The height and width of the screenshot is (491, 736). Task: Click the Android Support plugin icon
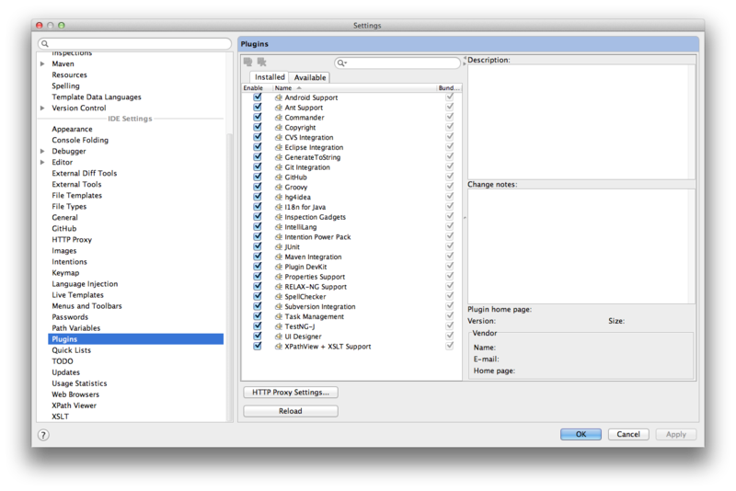point(279,97)
